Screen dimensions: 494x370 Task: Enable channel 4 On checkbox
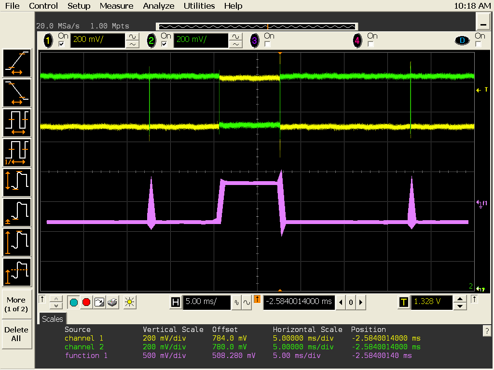370,44
